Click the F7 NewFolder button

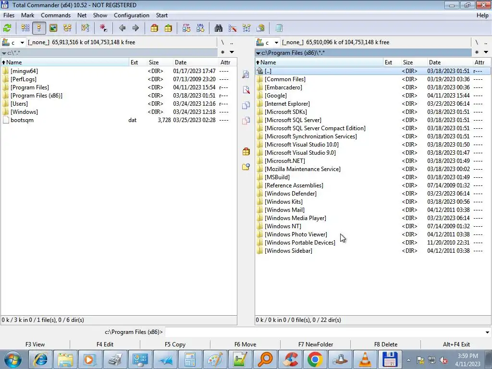click(x=315, y=344)
